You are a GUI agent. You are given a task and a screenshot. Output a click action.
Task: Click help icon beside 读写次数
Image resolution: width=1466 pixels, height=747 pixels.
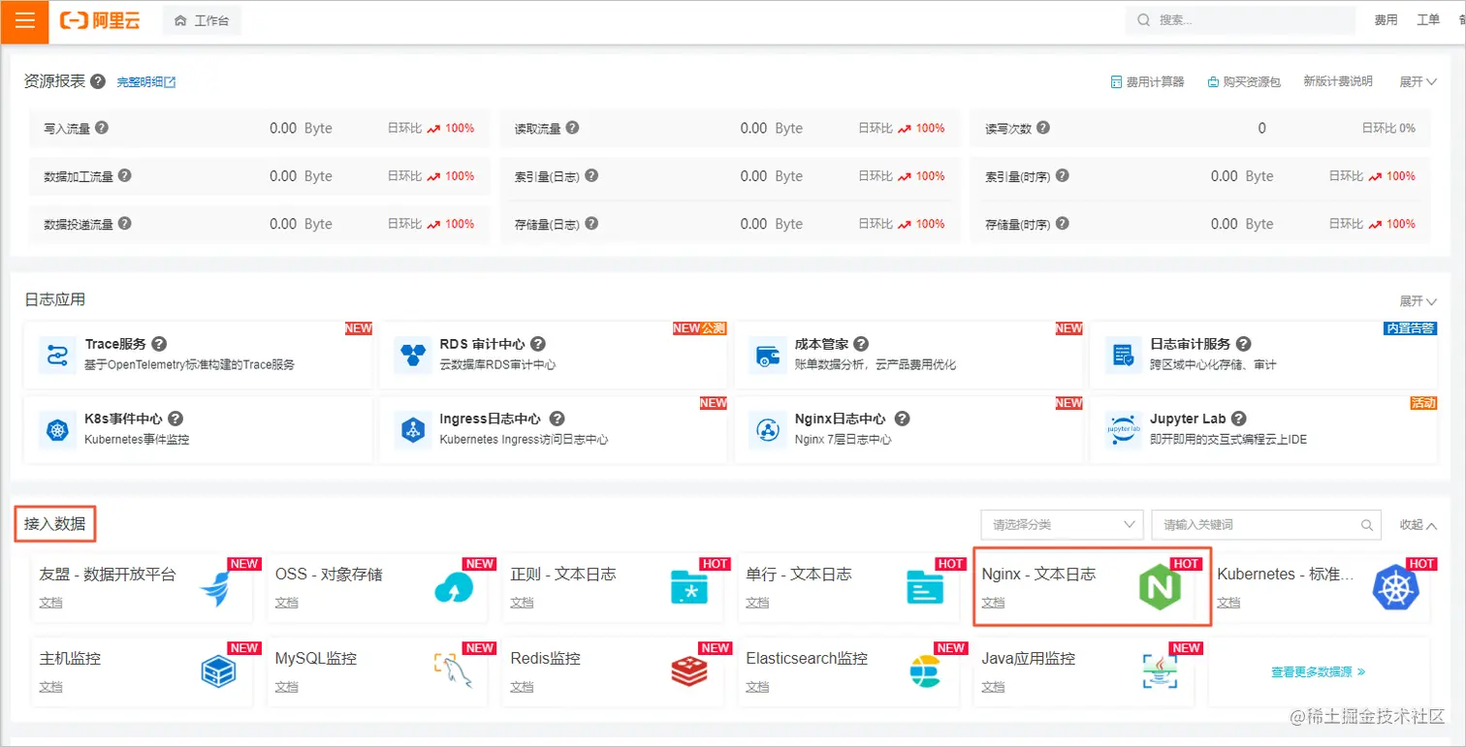pos(1042,128)
